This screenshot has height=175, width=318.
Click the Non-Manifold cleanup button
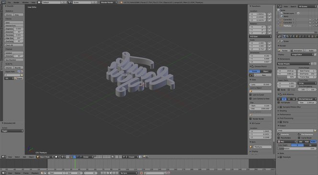pos(14,60)
